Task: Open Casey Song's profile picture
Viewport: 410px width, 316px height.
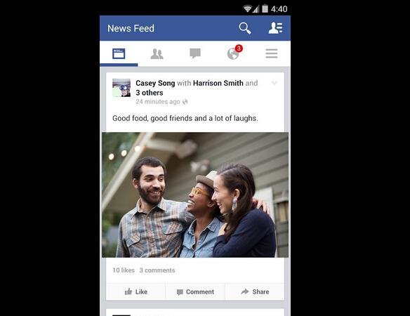Action: (x=121, y=88)
